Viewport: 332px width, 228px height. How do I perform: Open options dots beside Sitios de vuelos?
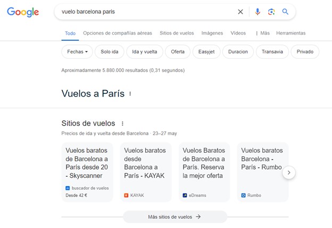(122, 124)
